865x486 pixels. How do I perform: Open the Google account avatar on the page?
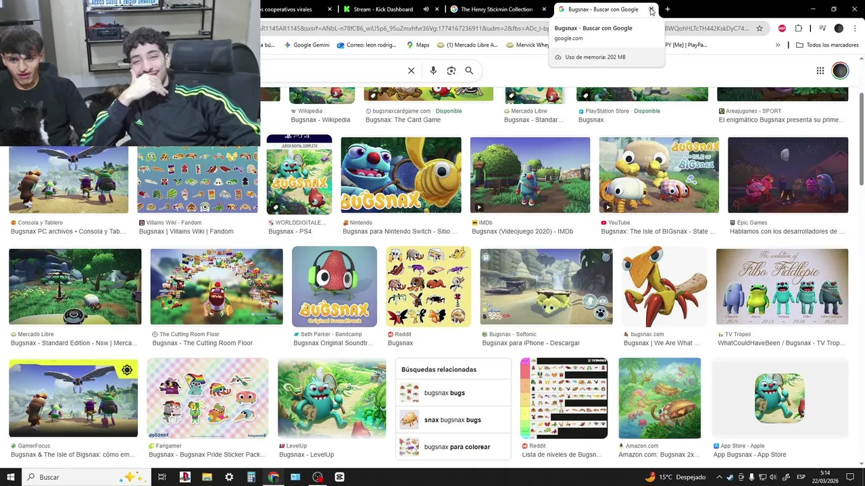tap(840, 71)
